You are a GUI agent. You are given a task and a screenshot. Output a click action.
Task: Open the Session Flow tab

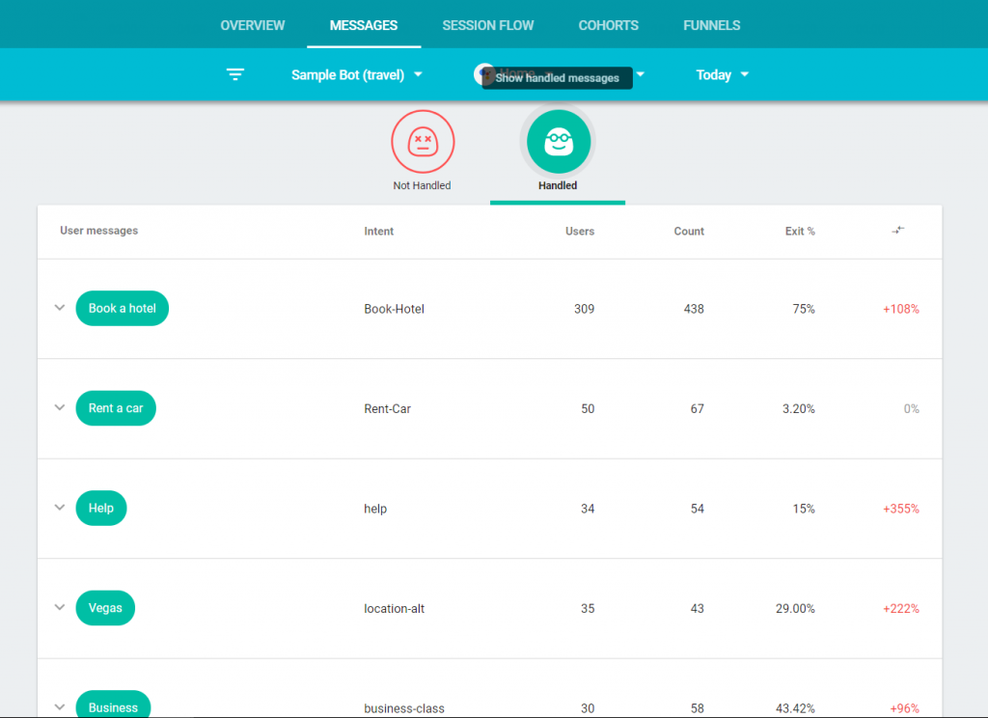click(487, 25)
